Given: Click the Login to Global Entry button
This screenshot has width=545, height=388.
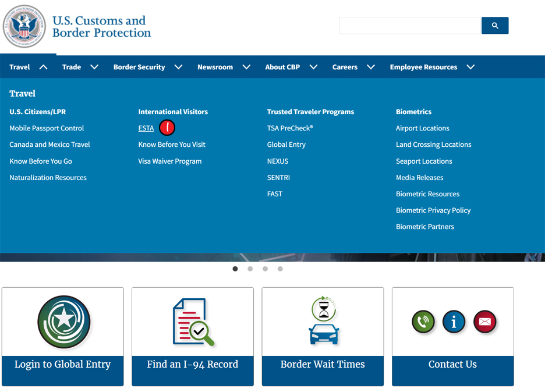Looking at the screenshot, I should 62,371.
